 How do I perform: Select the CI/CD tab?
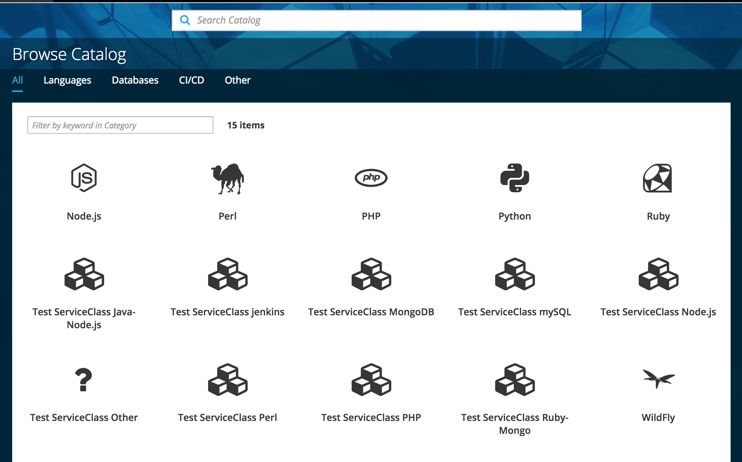(x=191, y=80)
